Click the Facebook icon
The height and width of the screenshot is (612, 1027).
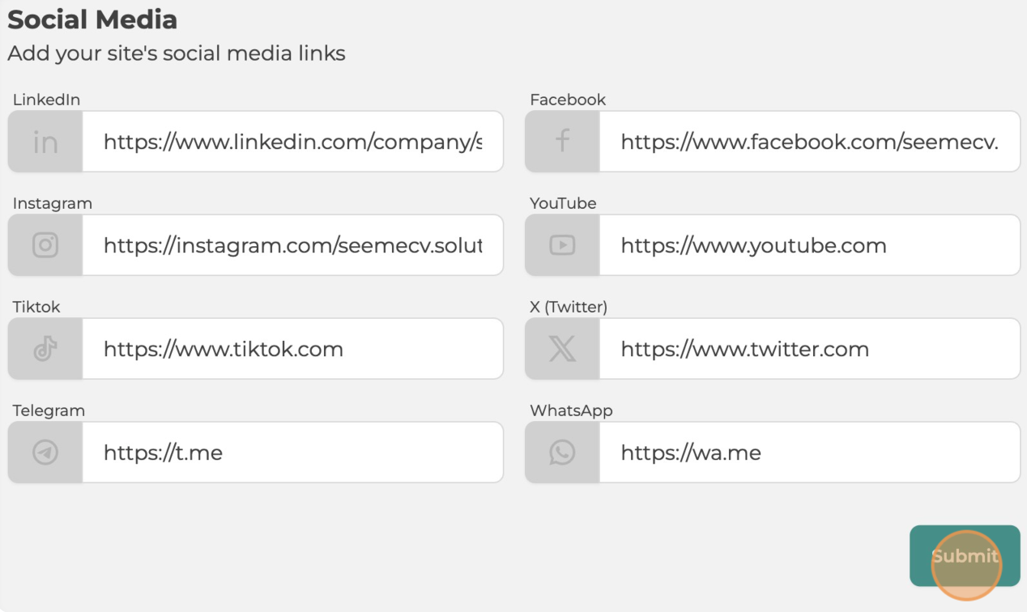tap(562, 142)
